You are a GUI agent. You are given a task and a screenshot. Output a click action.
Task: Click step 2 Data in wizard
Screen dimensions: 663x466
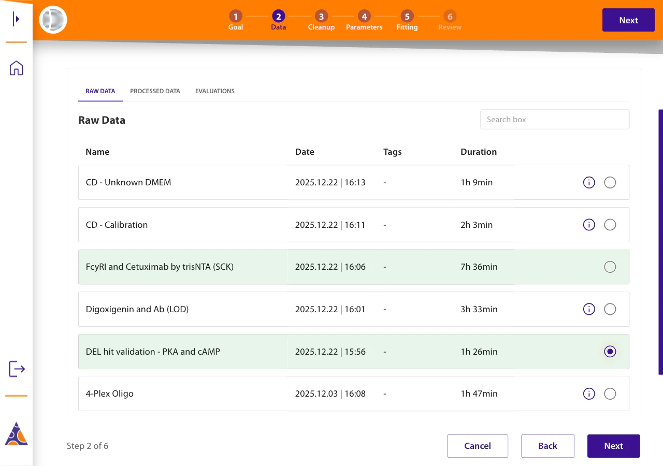[278, 20]
